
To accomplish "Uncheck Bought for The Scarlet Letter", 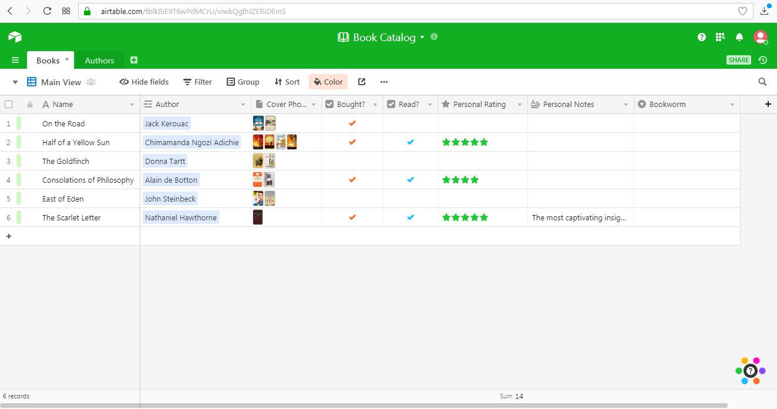I will tap(352, 217).
